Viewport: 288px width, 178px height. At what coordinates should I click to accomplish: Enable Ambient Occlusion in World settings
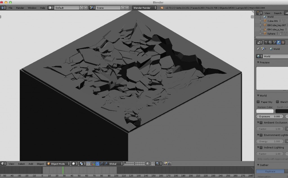point(260,122)
